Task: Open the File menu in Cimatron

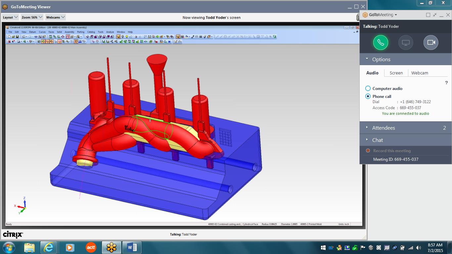Action: (10, 32)
